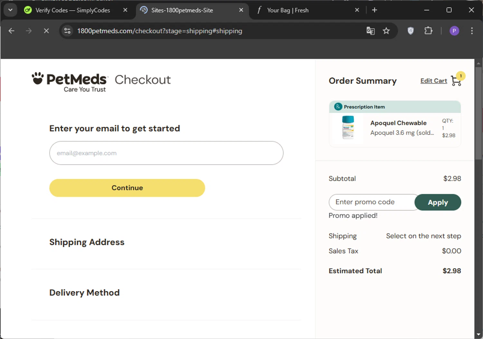This screenshot has width=483, height=339.
Task: View site information icon in address bar
Action: coord(67,31)
